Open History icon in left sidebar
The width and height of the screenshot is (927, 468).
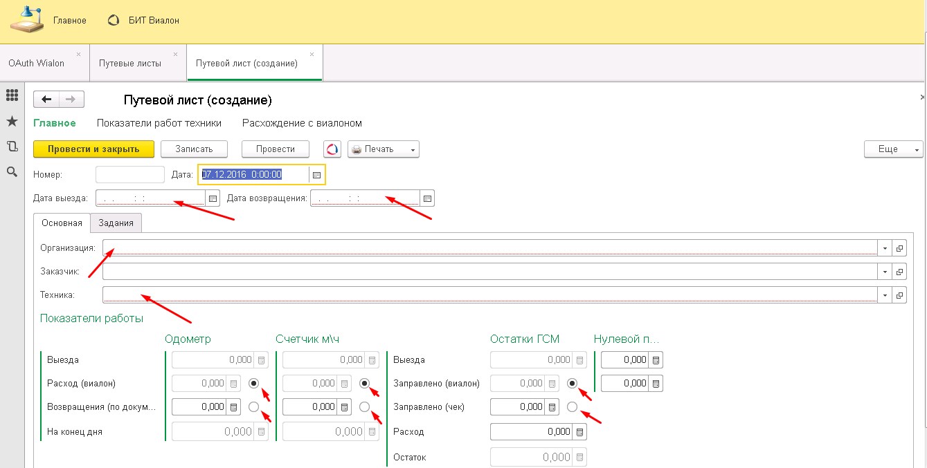(12, 147)
